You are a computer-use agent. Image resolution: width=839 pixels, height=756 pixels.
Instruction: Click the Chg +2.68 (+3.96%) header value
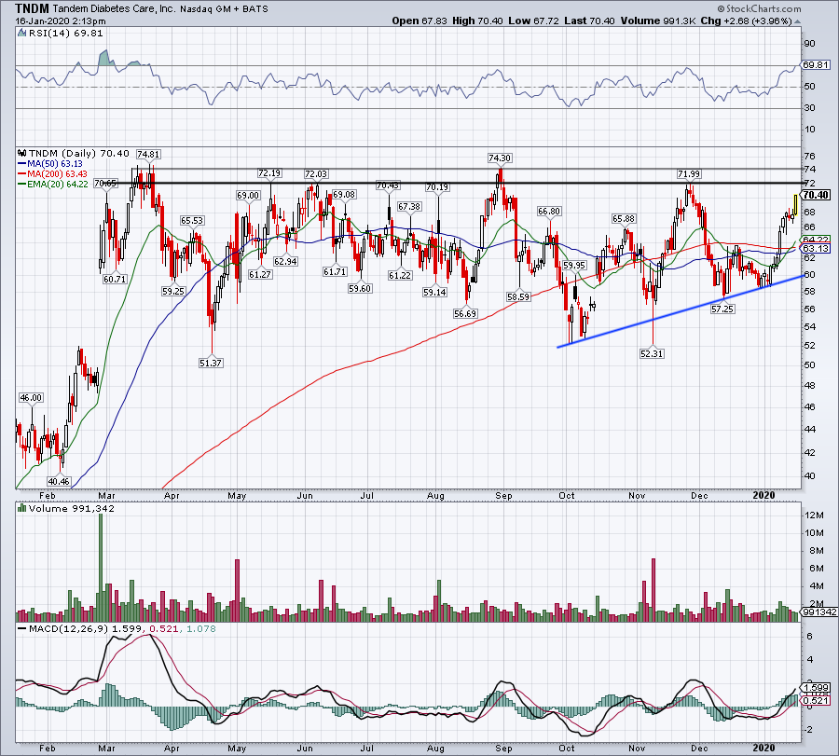(x=746, y=21)
